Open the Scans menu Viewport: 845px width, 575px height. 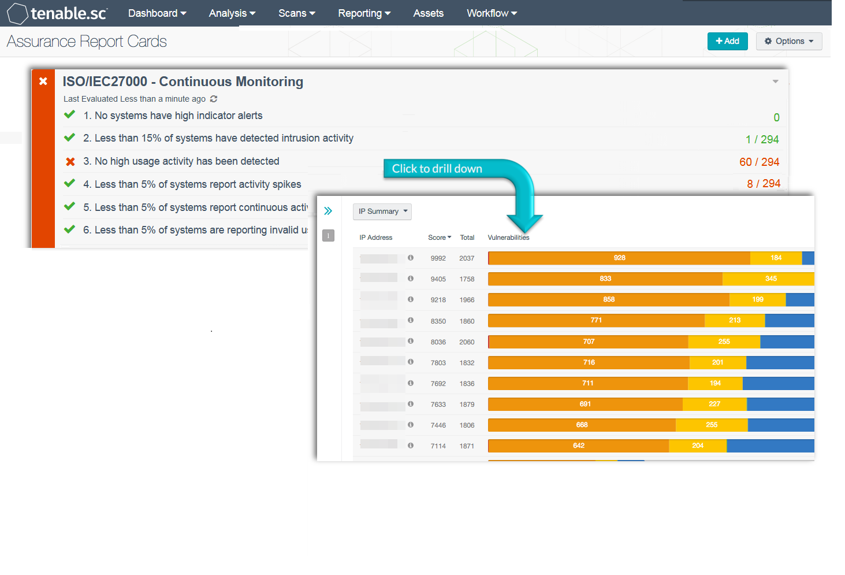297,13
